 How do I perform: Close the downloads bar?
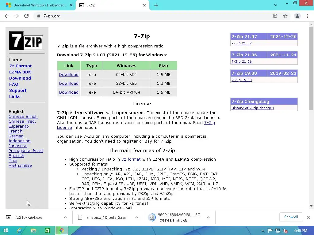point(308,217)
